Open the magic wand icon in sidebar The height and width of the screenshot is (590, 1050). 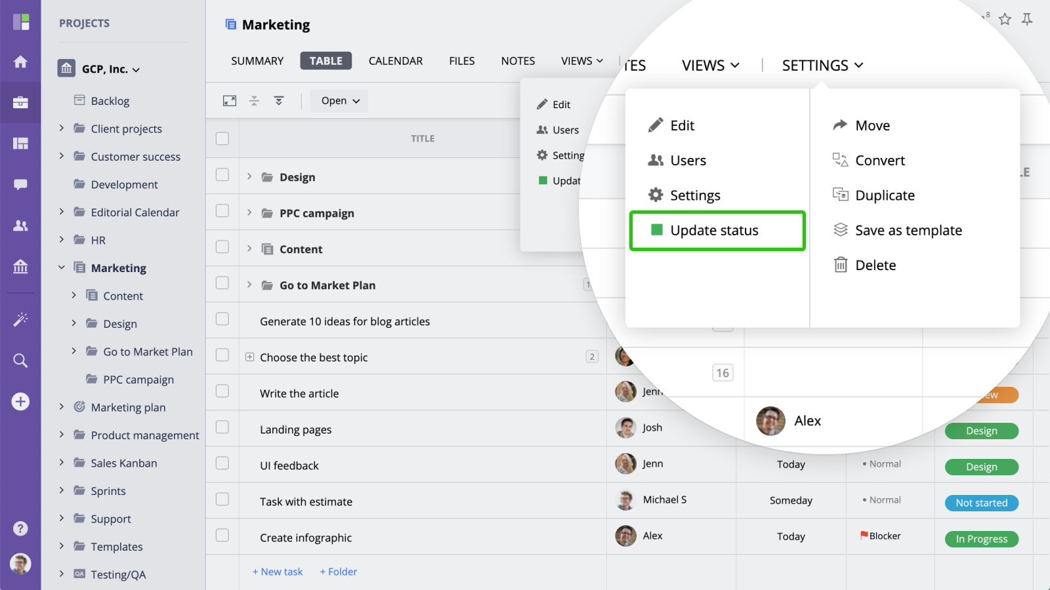click(20, 319)
